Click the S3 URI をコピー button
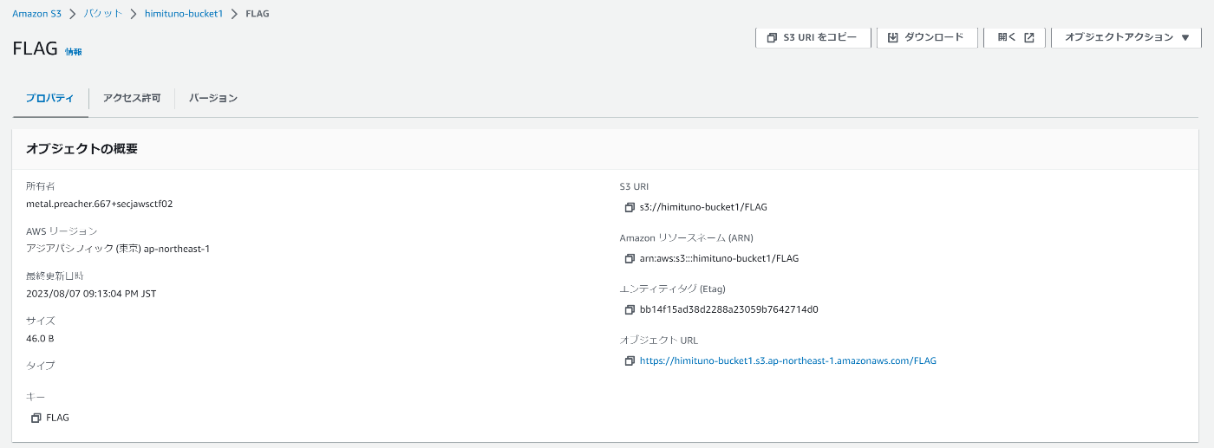The width and height of the screenshot is (1214, 448). coord(813,37)
